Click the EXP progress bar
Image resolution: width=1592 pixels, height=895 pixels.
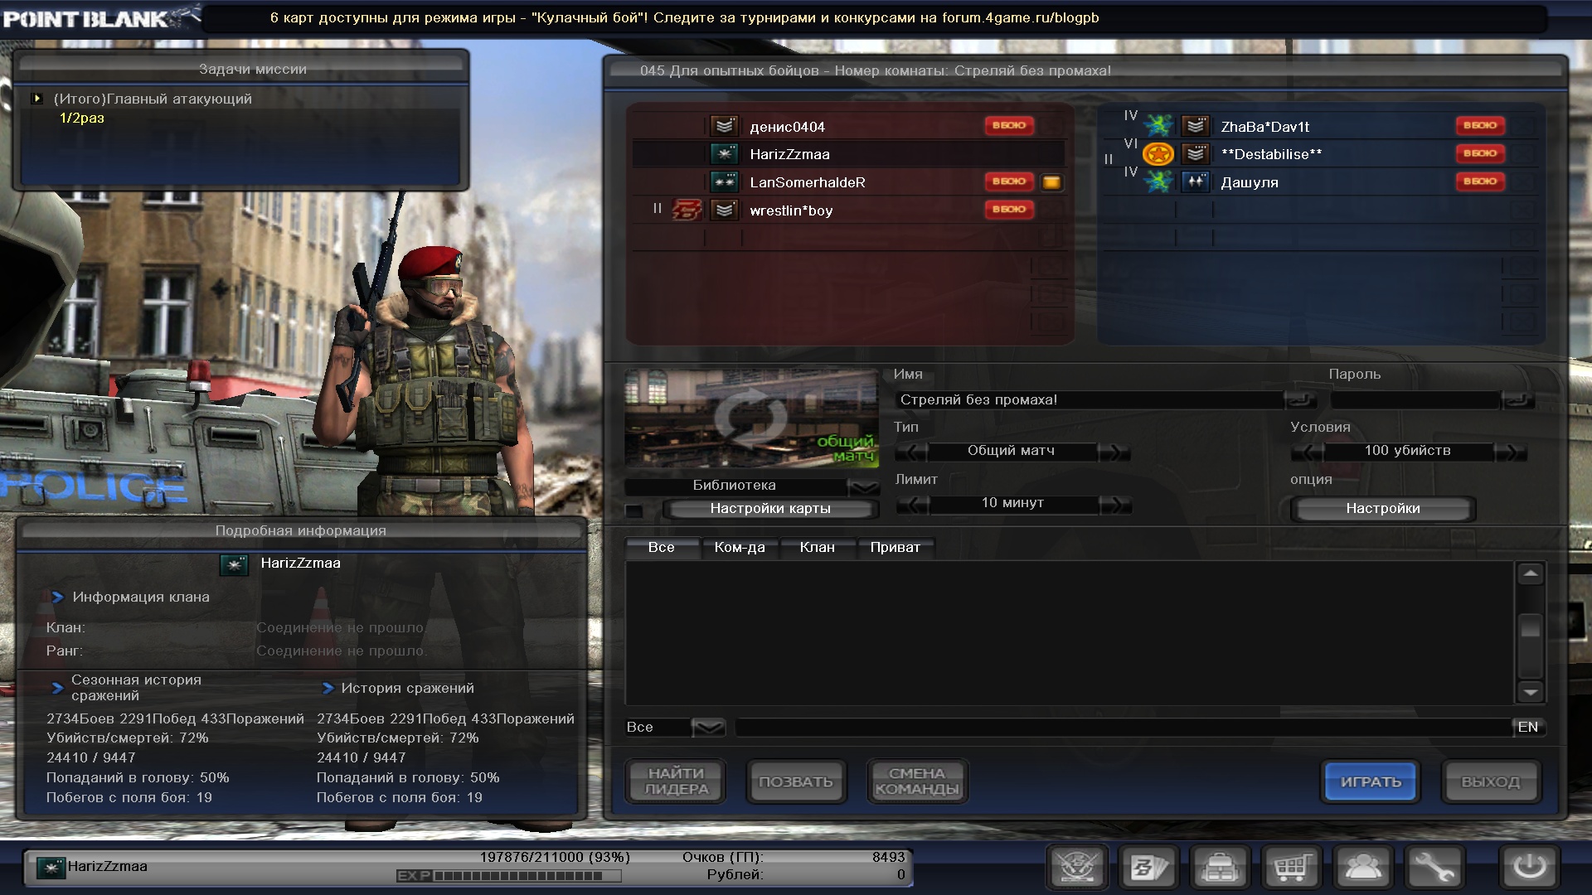(527, 875)
